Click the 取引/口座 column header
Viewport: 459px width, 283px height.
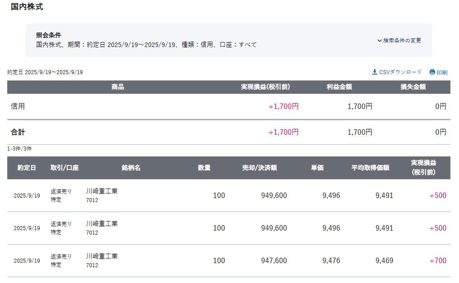pyautogui.click(x=65, y=168)
